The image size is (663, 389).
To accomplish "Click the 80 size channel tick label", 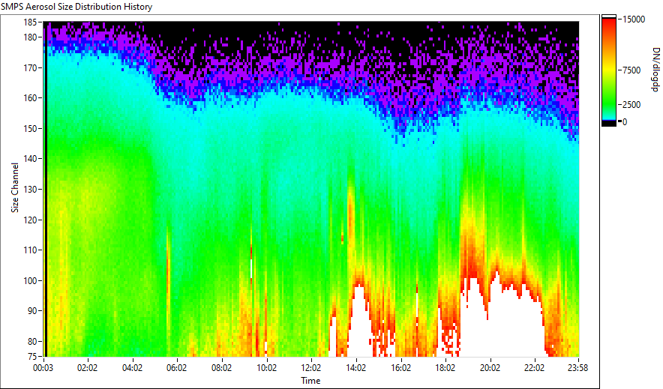I will (33, 341).
